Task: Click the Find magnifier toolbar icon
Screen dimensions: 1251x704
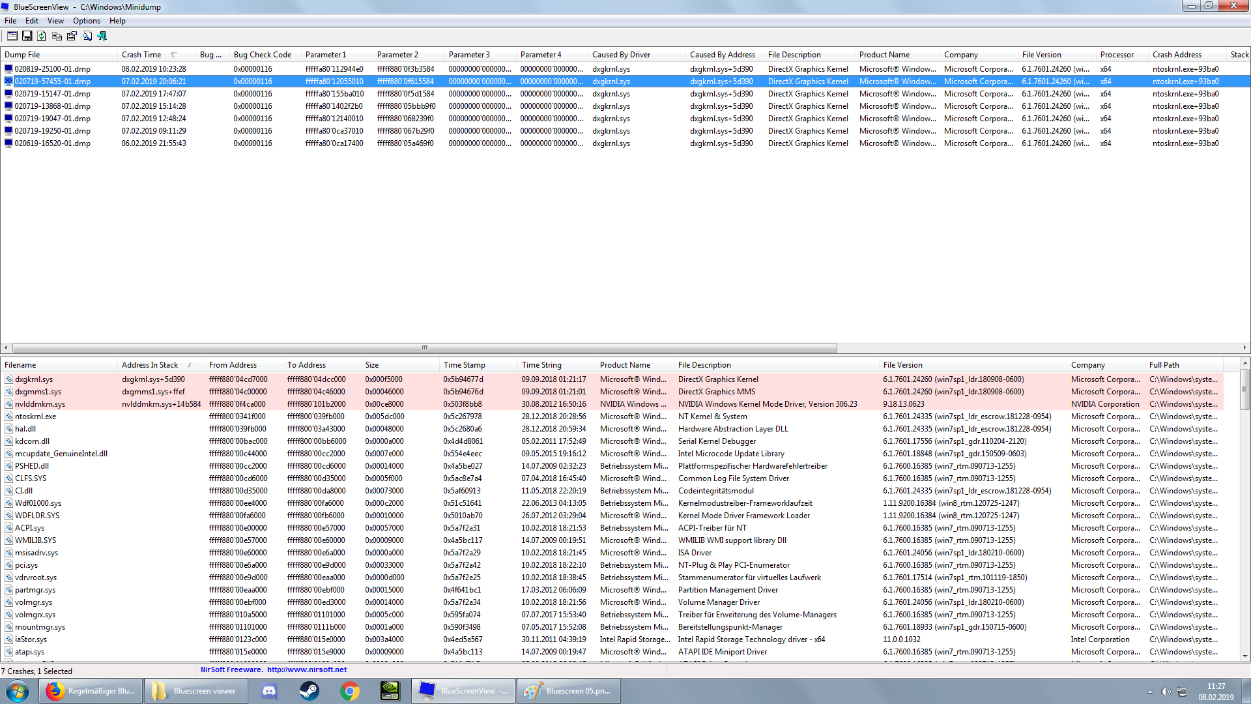Action: point(87,36)
